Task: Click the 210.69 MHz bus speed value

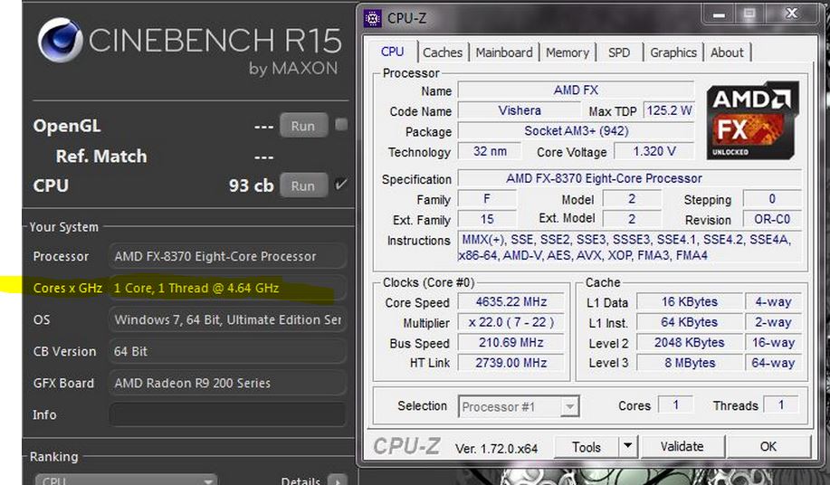Action: [x=510, y=343]
